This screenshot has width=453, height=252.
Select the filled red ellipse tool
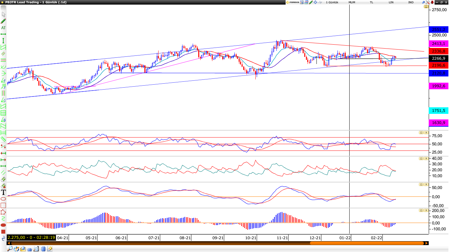[4, 225]
